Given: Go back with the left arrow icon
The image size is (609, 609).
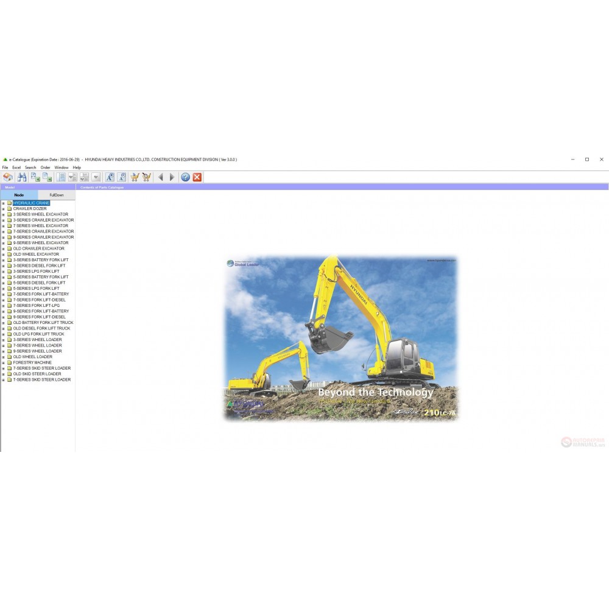Looking at the screenshot, I should coord(160,177).
